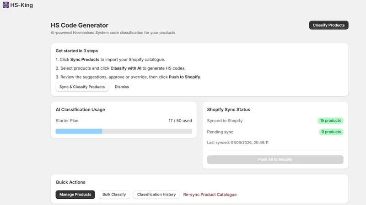The image size is (366, 205).
Task: Click the Starter Plan label
Action: [x=67, y=121]
